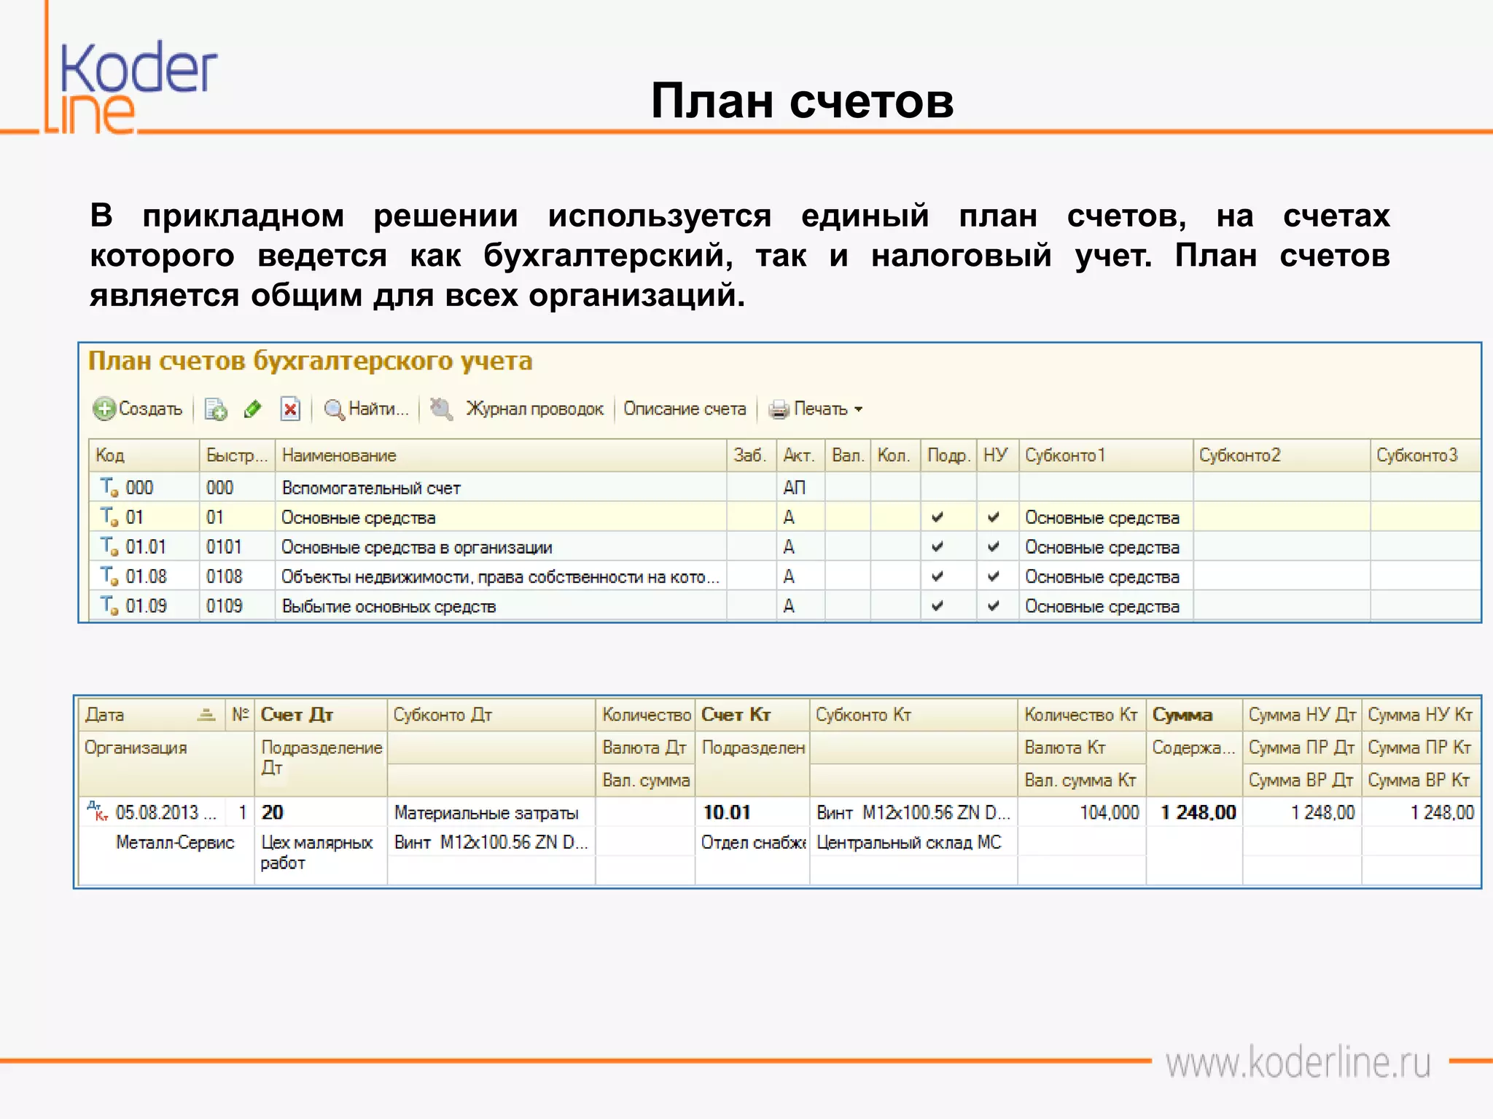Sort by the Код column header
The width and height of the screenshot is (1493, 1119).
coord(144,455)
